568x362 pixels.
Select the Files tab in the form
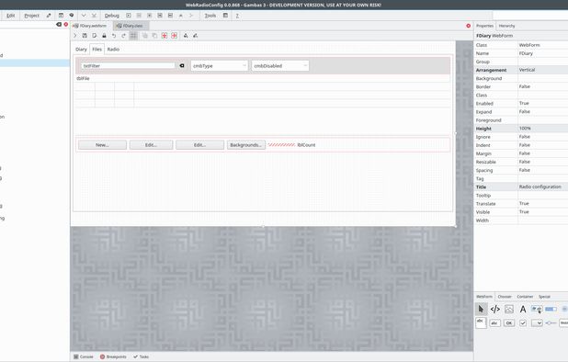click(x=97, y=50)
